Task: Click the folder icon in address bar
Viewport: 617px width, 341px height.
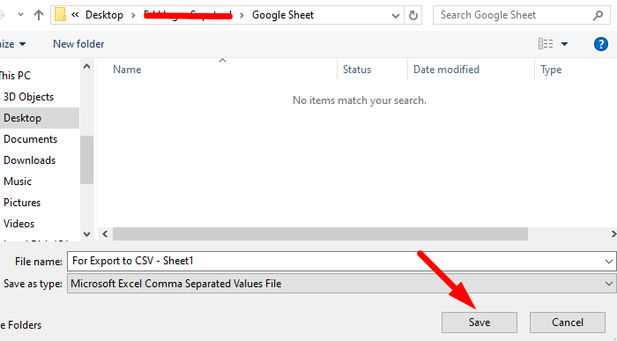Action: coord(60,15)
